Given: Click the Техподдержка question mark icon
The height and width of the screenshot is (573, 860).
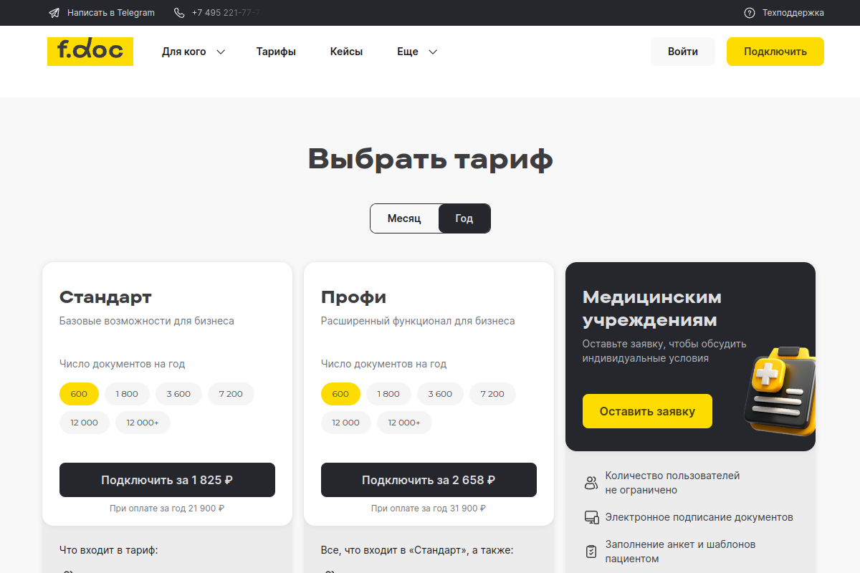Looking at the screenshot, I should 750,13.
